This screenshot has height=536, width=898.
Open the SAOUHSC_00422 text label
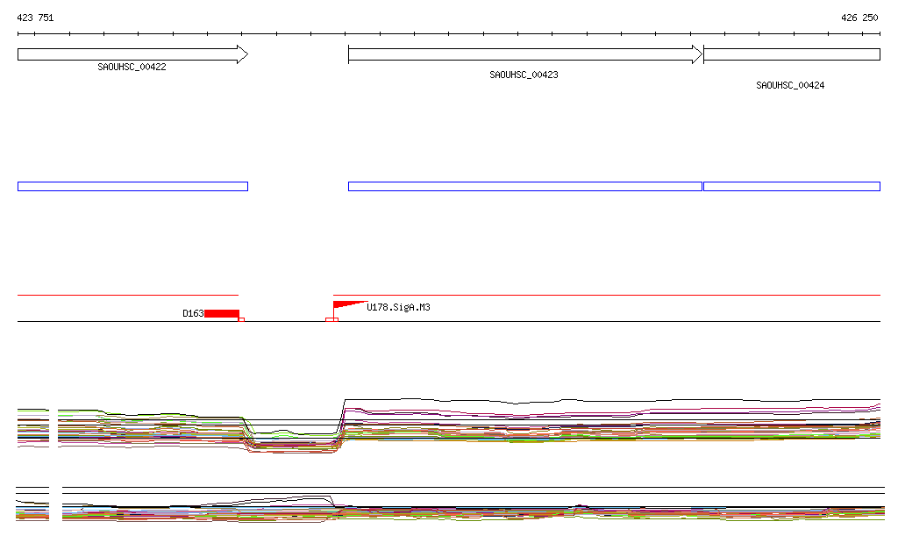pos(132,67)
